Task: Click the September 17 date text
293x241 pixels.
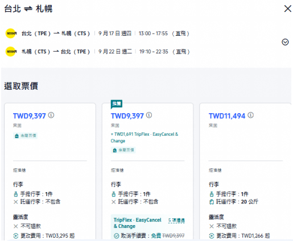Action: pos(115,34)
